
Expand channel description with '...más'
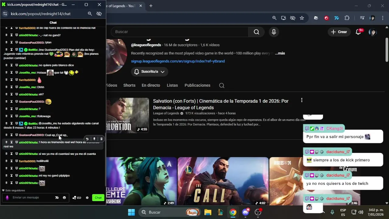click(x=280, y=53)
